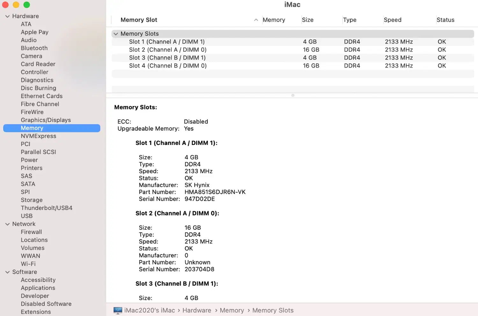Screen dimensions: 478x316
Task: Select the Slot 4 (Channel B / DIMM 0) row
Action: 168,66
